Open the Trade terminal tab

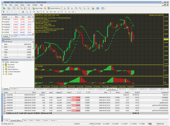tap(7, 120)
